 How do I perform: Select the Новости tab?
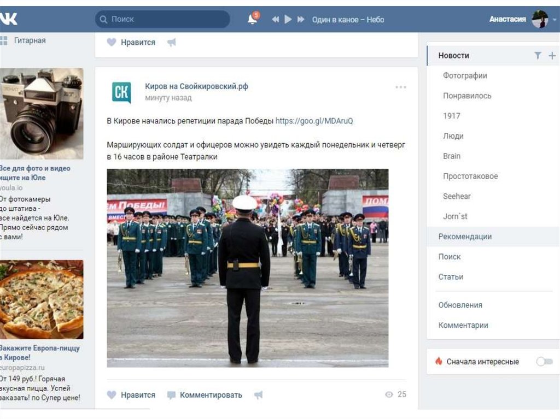coord(453,56)
